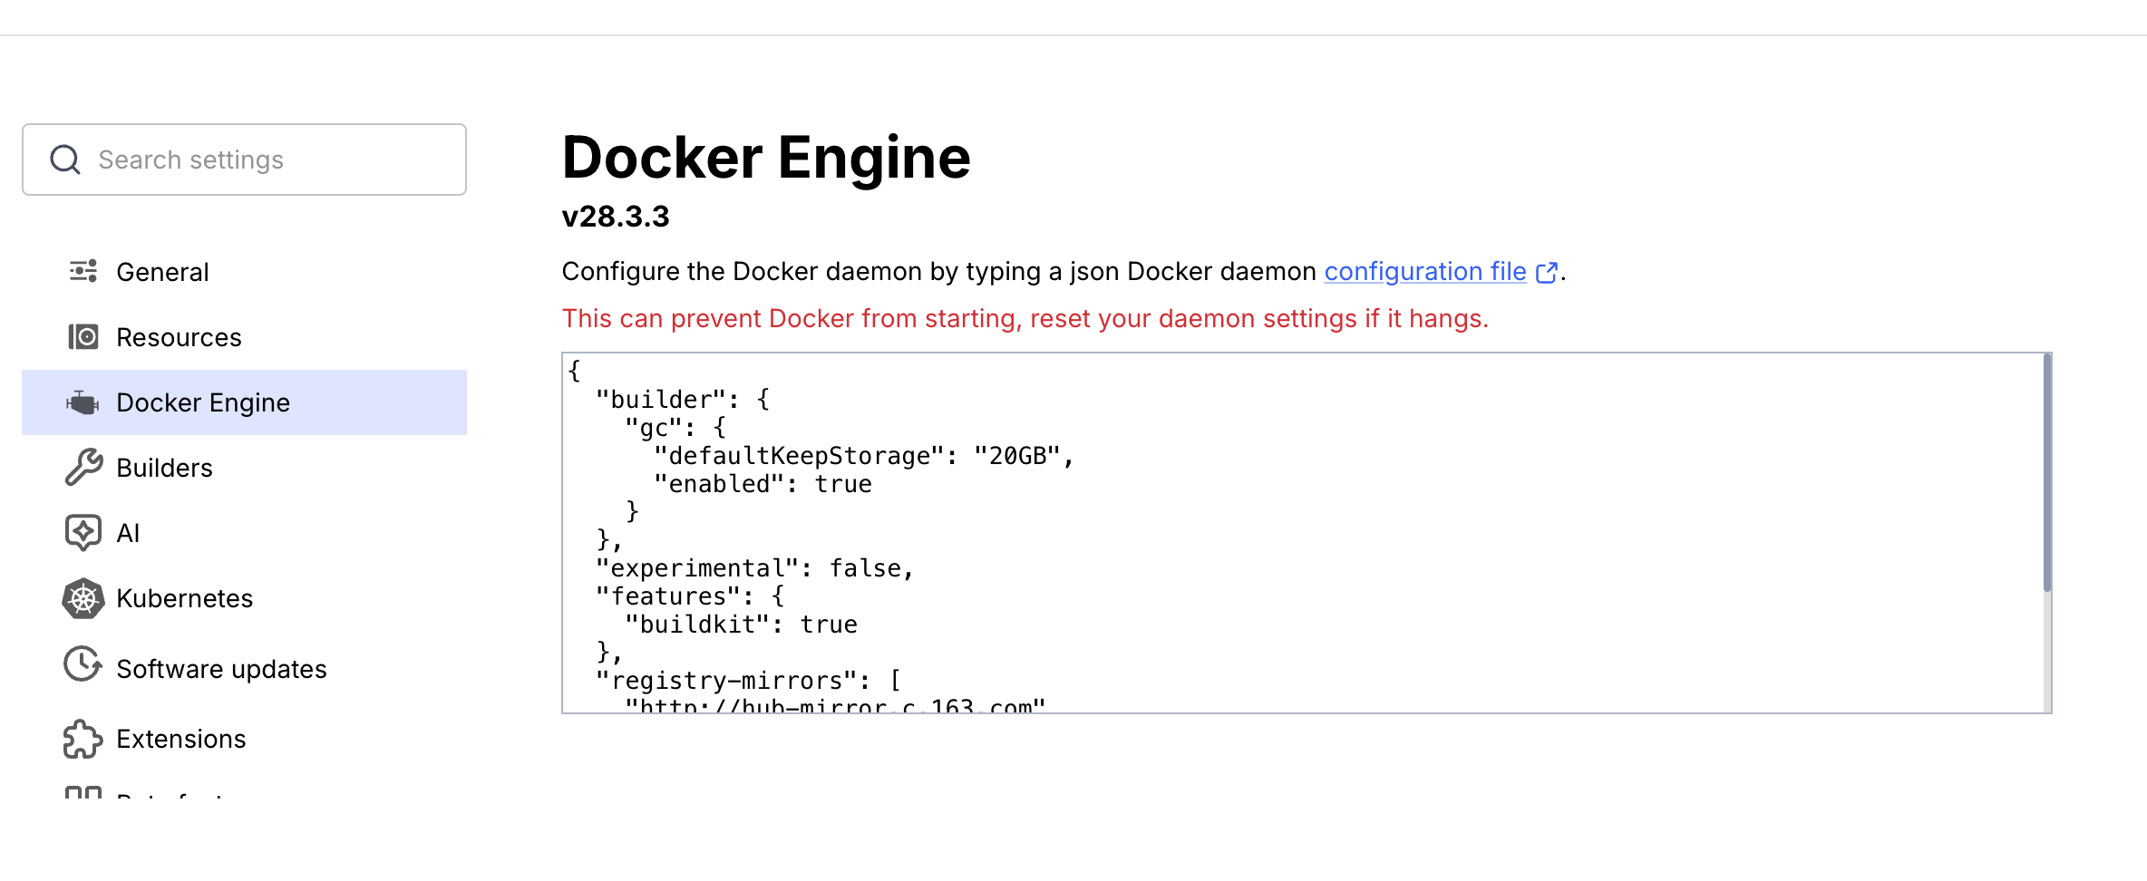The image size is (2147, 881).
Task: Click the external-link icon beside configuration file
Action: click(x=1547, y=271)
